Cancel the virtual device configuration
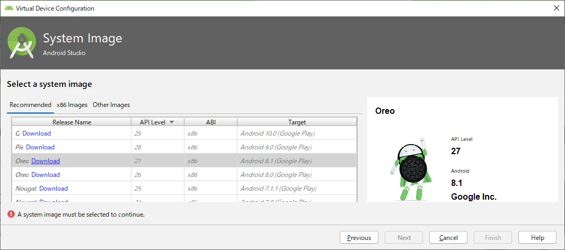565x250 pixels. pyautogui.click(x=448, y=238)
